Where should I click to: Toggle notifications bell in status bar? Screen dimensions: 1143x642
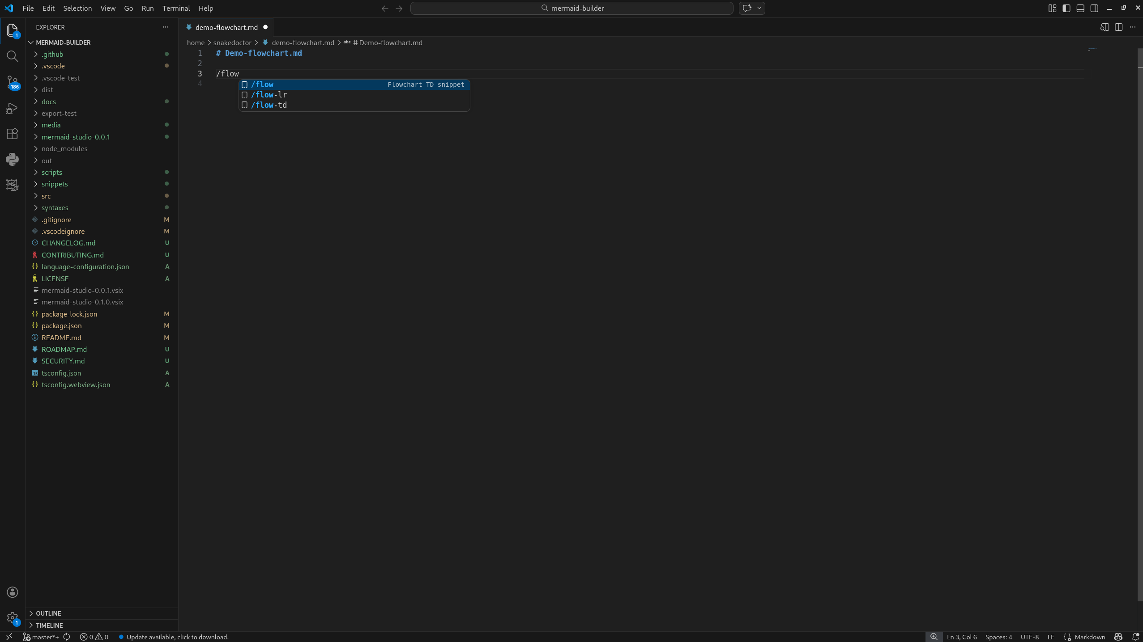click(x=1136, y=636)
